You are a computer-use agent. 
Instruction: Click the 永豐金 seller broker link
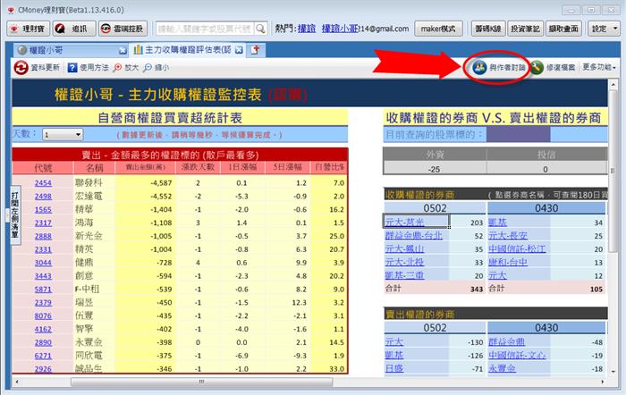pyautogui.click(x=503, y=368)
